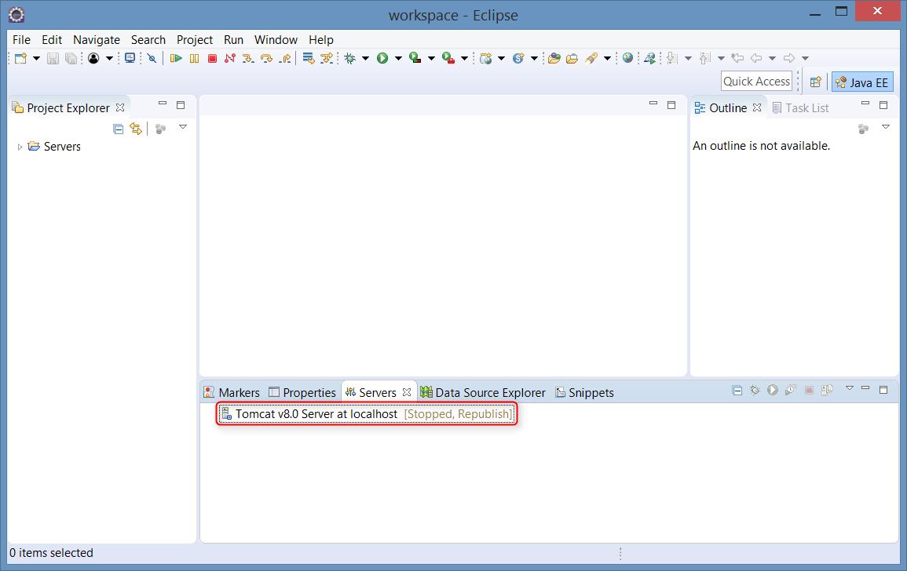Minimize the Servers bottom panel
Viewport: 907px width, 571px height.
click(x=865, y=388)
